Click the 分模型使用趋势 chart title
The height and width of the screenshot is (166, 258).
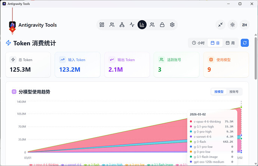coord(34,92)
